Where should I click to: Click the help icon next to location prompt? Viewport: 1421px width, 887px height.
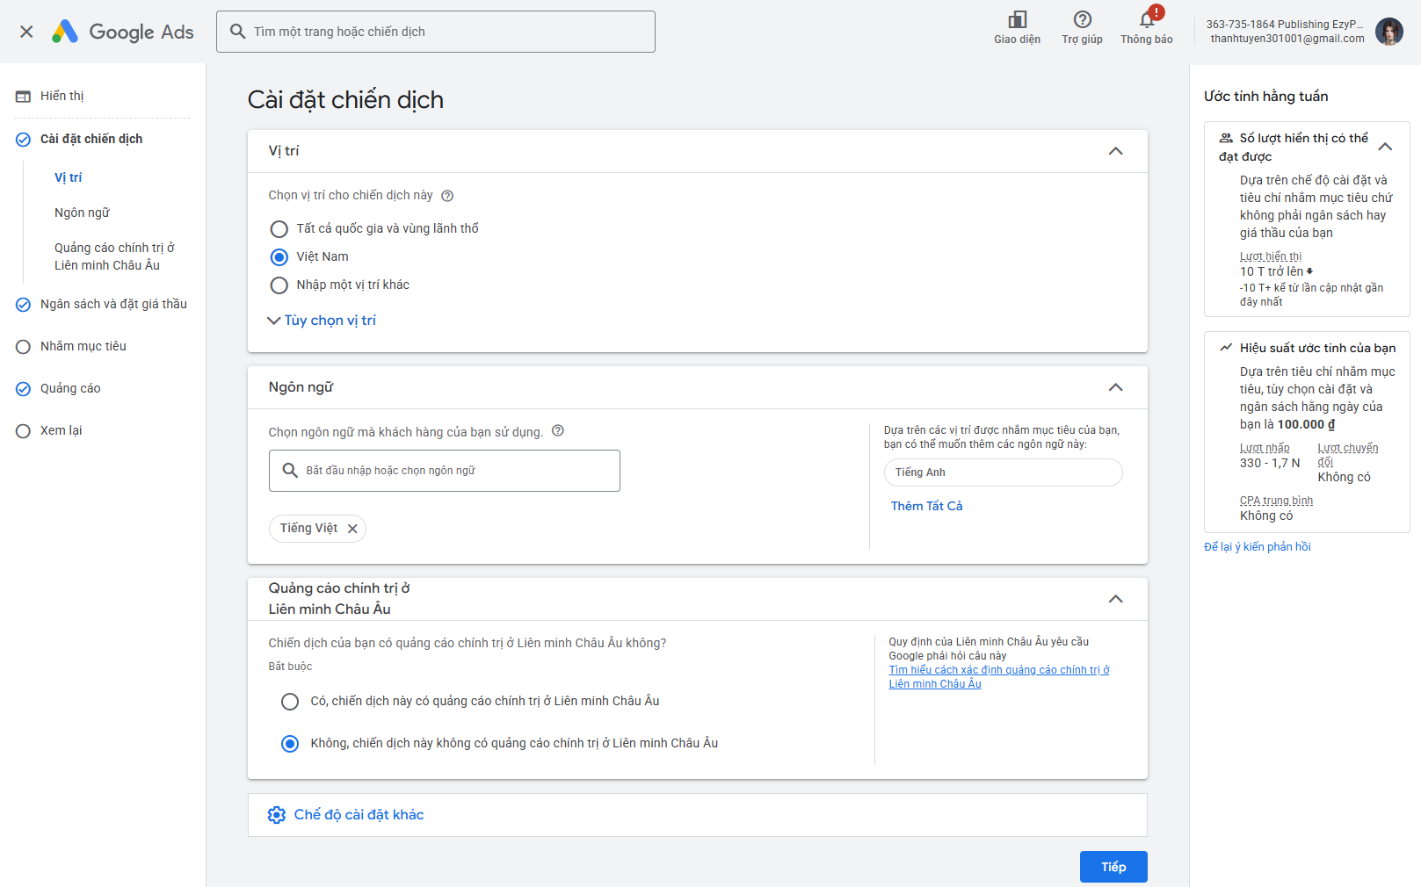pos(447,196)
